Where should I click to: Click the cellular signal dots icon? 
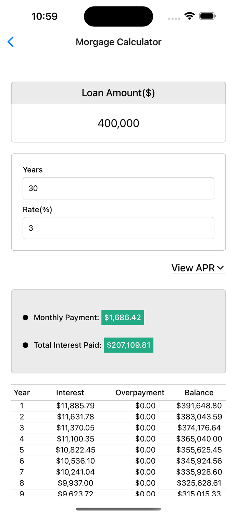pos(174,19)
